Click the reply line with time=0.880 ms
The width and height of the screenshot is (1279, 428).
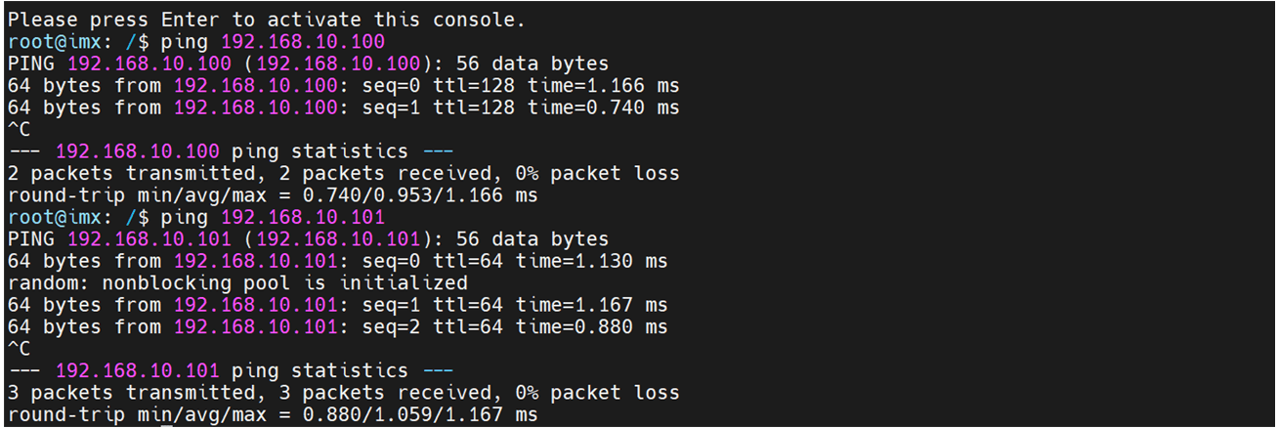click(337, 326)
